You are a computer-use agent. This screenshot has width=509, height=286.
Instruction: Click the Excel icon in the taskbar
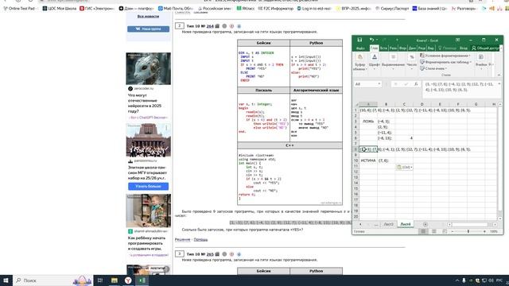[x=142, y=280]
